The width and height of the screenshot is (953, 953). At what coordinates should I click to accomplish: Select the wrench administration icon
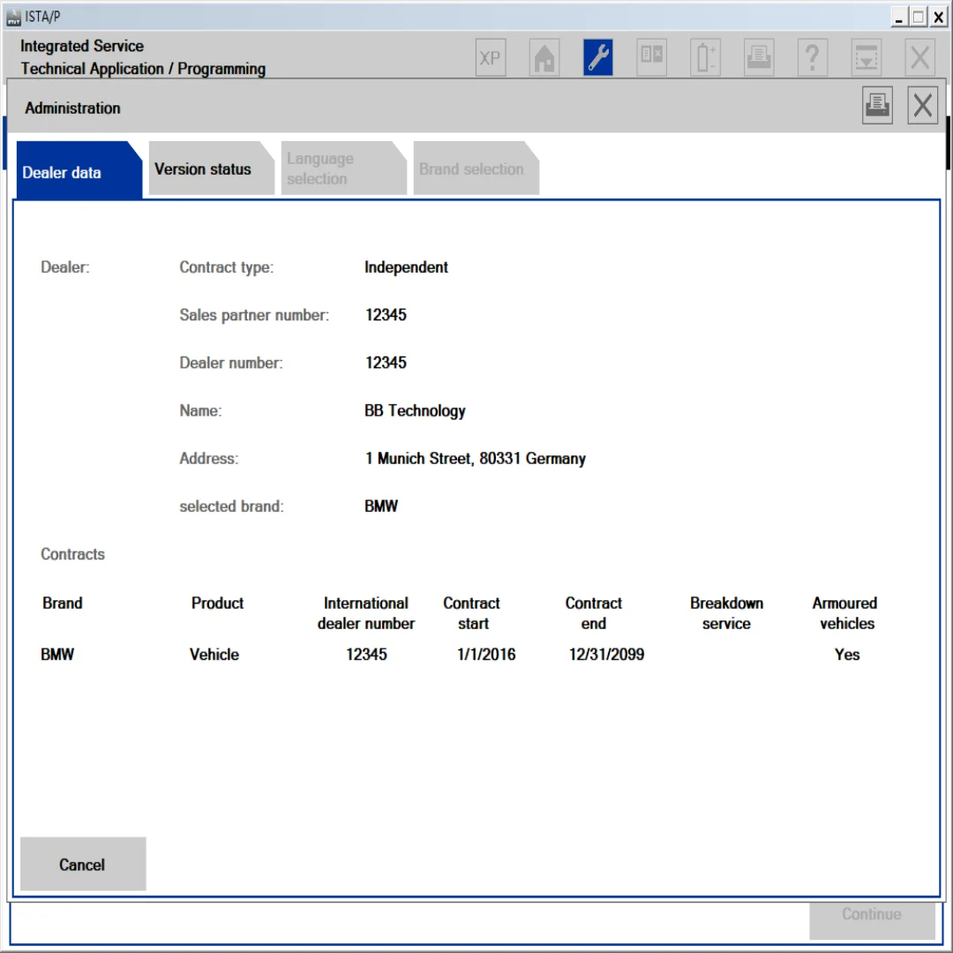pyautogui.click(x=598, y=57)
